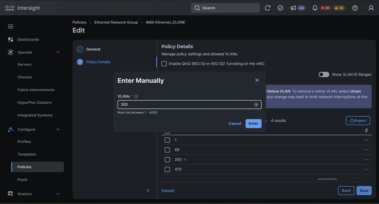
Task: Open Fabric Interconnects in the sidebar
Action: (36, 90)
